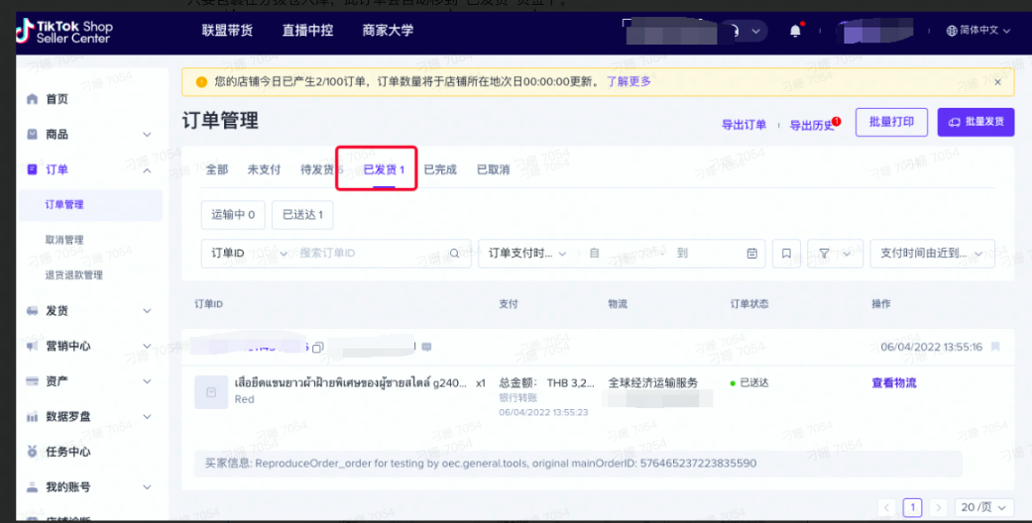The image size is (1032, 523).
Task: Click the 搜索订单ID input field
Action: tap(372, 254)
